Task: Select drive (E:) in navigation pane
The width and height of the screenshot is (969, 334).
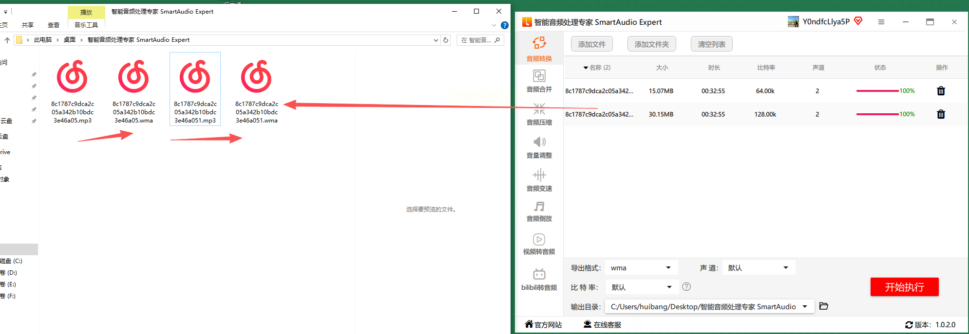Action: click(x=9, y=284)
